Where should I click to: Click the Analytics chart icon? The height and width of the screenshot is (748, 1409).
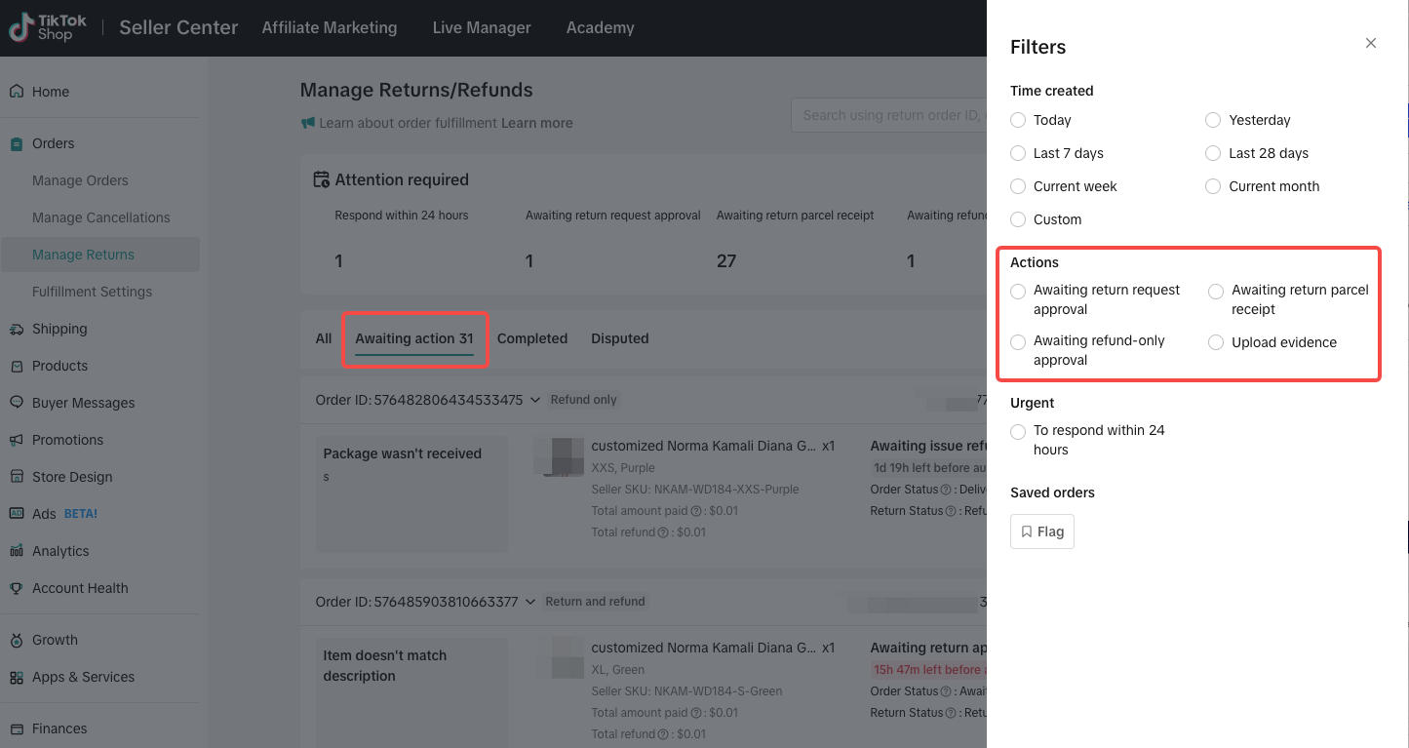click(17, 551)
